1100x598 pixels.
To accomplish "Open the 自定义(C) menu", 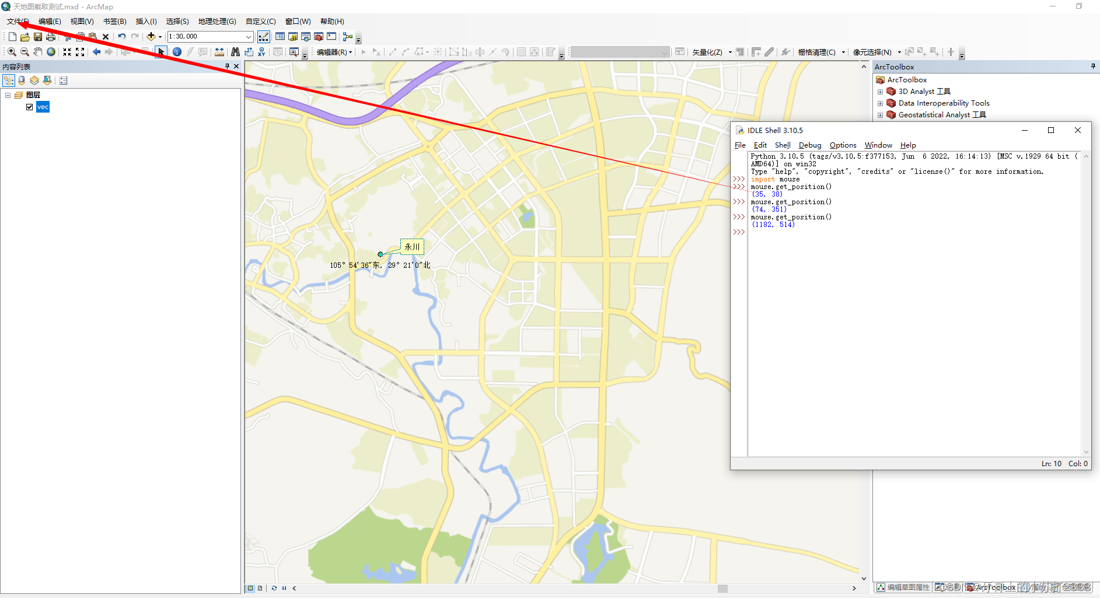I will 261,21.
